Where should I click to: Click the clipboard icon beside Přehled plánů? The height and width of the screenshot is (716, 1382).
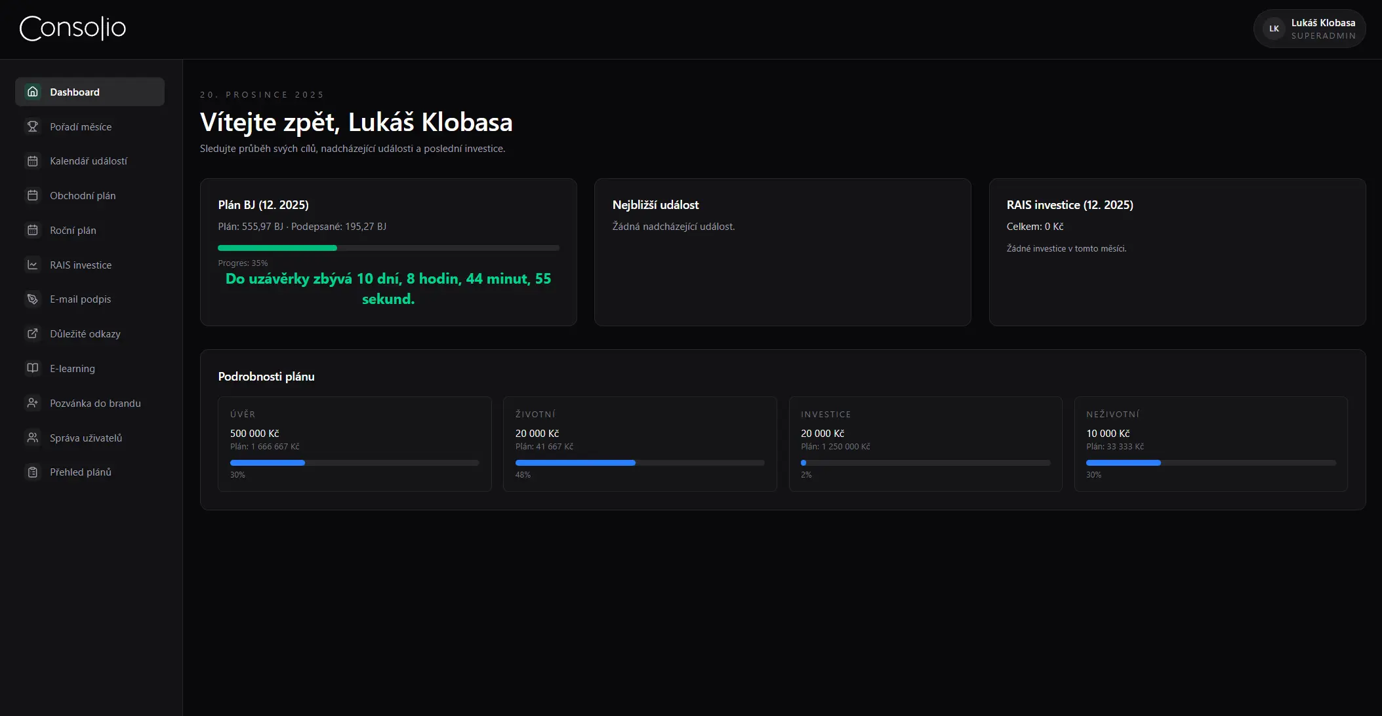click(33, 472)
